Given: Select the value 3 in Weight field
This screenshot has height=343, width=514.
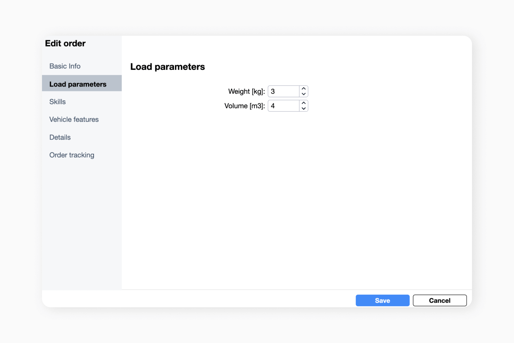Looking at the screenshot, I should [x=273, y=91].
